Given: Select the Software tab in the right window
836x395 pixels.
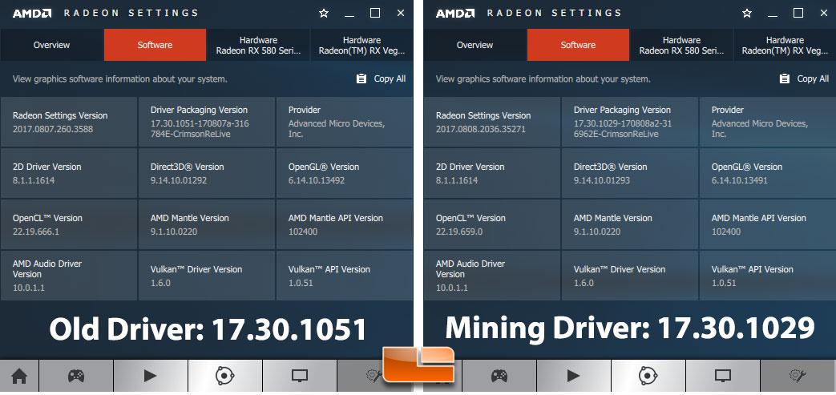Looking at the screenshot, I should click(578, 45).
